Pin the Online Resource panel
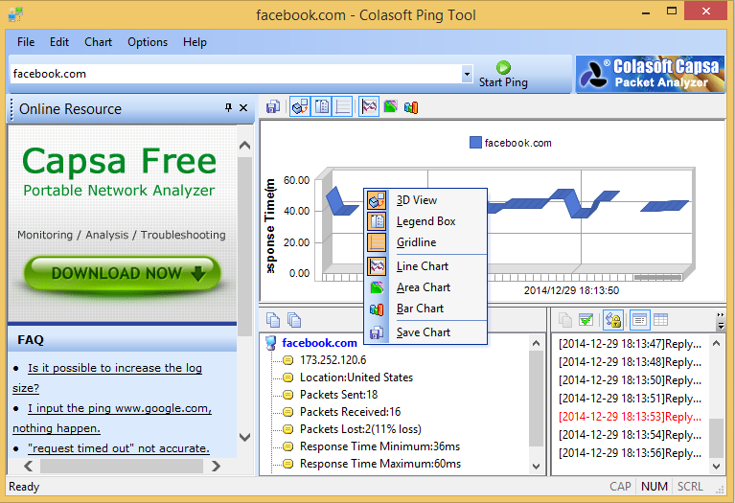Screen dimensions: 735x503 228,108
